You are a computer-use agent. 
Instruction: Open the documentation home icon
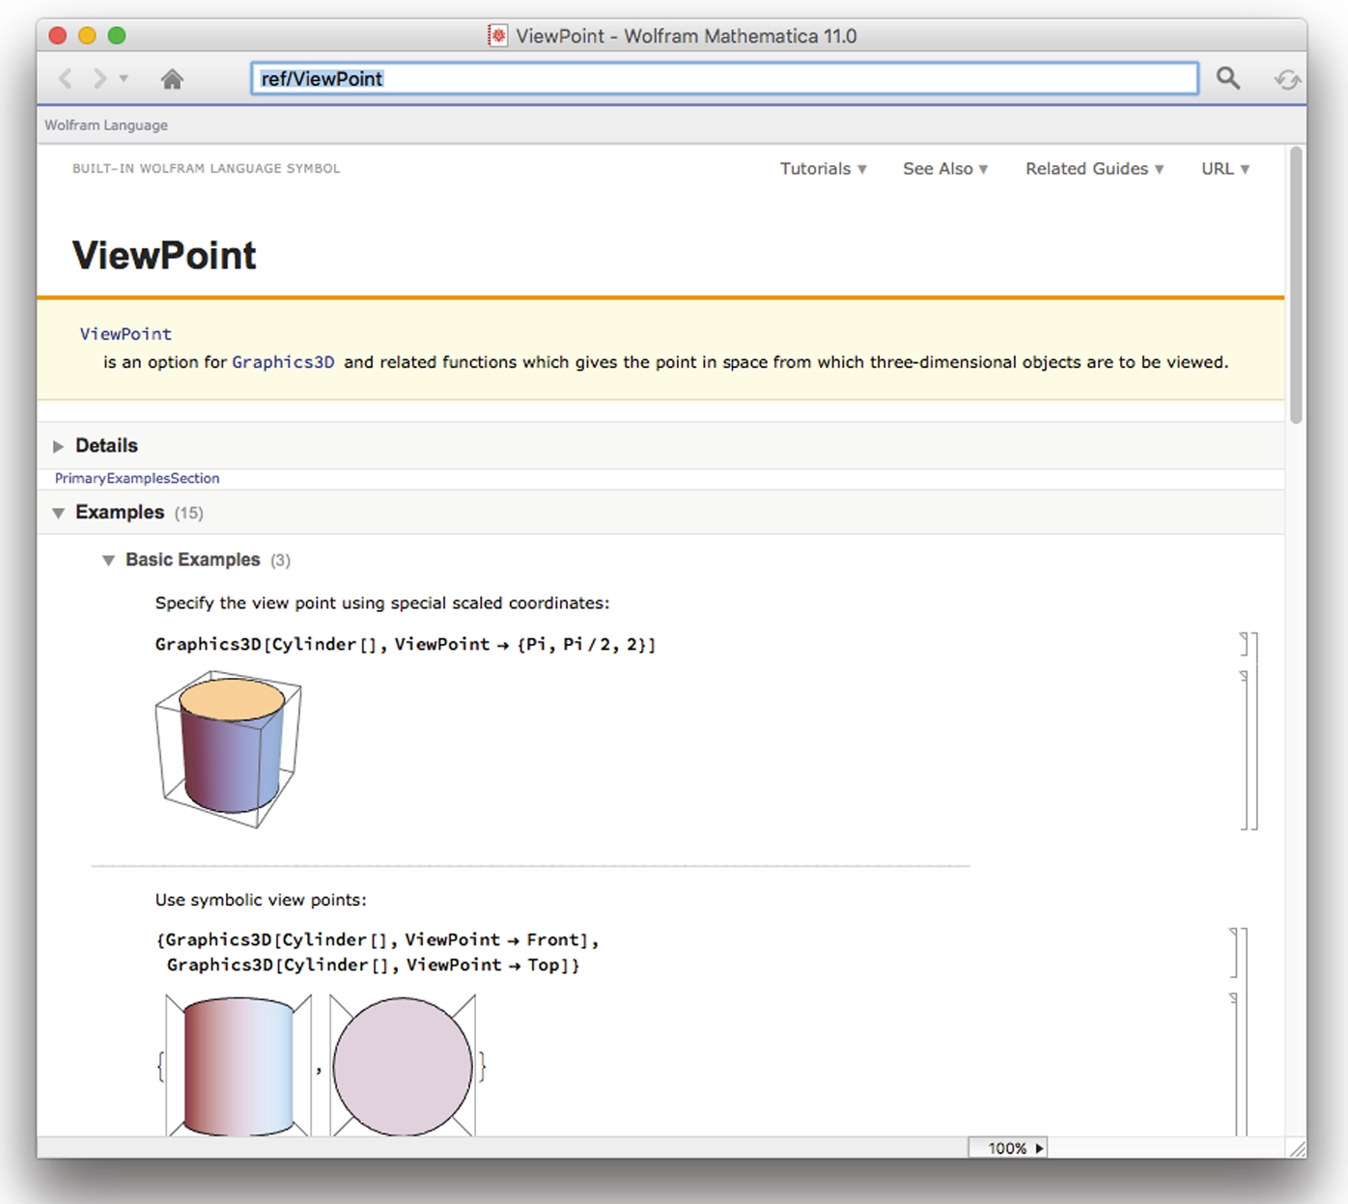click(172, 79)
